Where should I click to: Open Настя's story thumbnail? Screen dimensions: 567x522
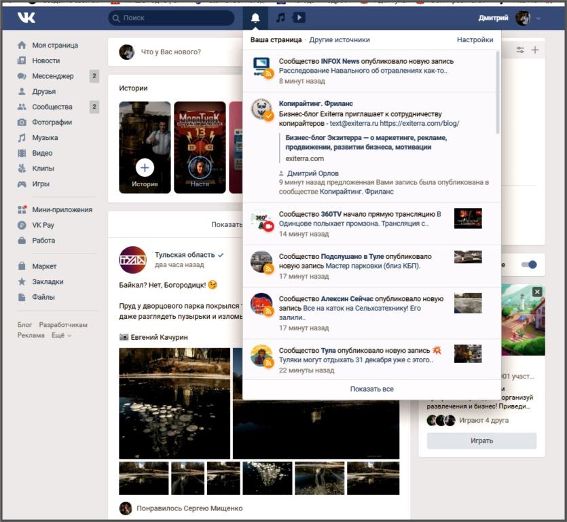coord(200,147)
